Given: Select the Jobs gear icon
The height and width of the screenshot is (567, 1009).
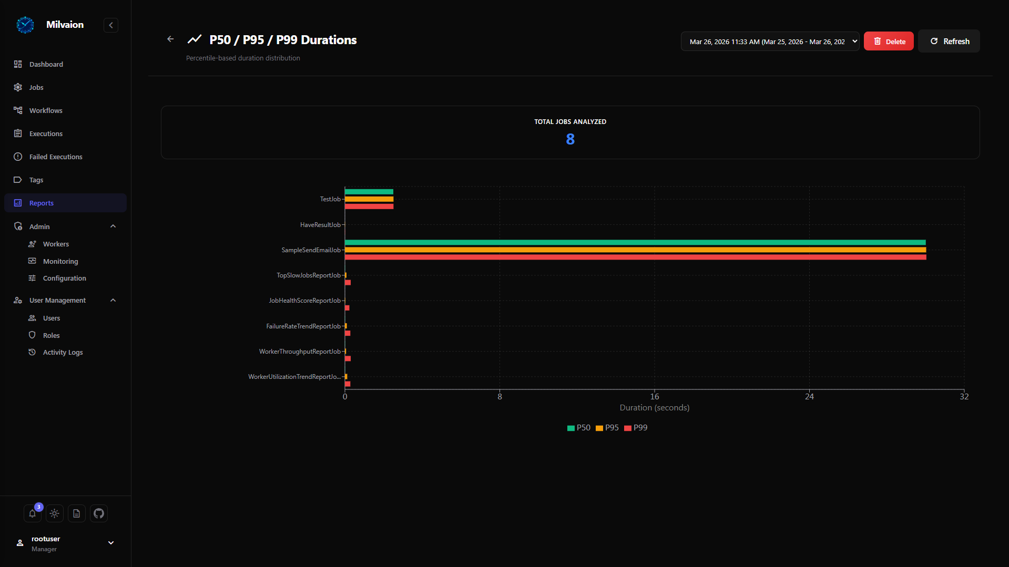Looking at the screenshot, I should coord(18,87).
